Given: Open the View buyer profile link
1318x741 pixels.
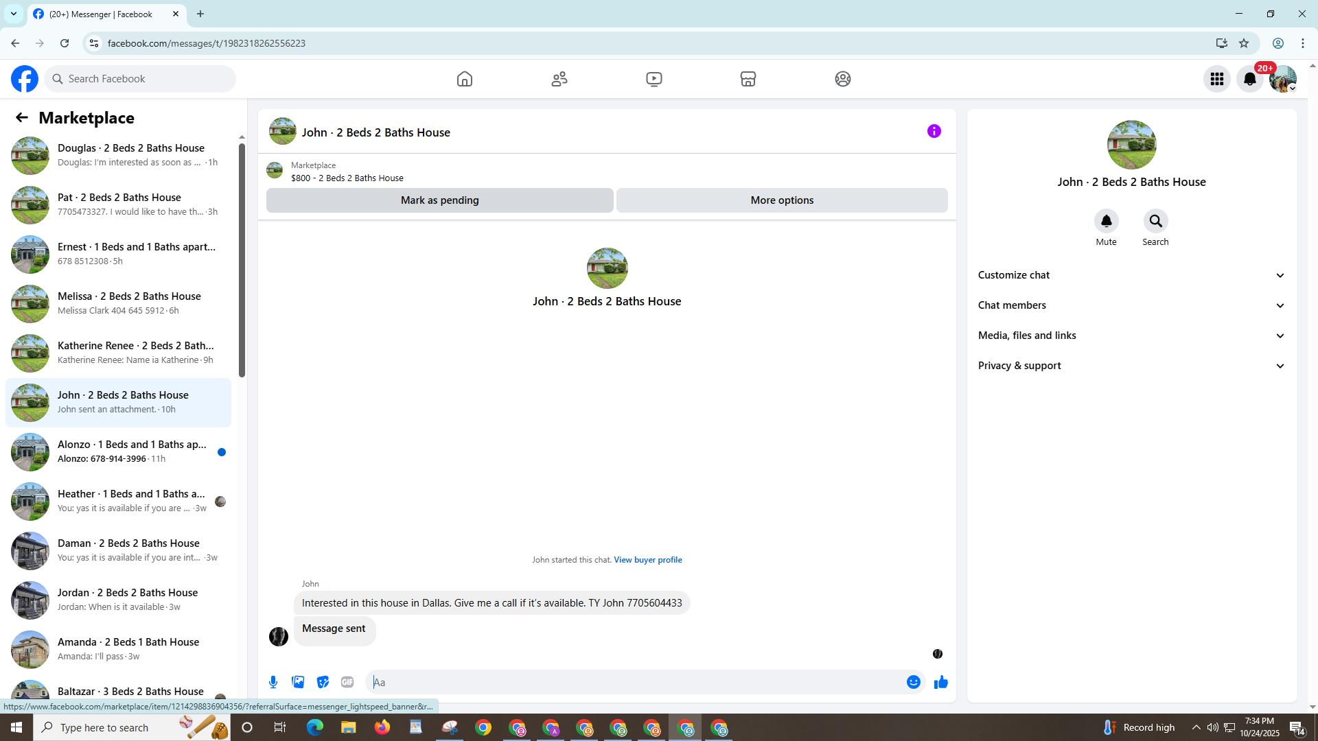Looking at the screenshot, I should [x=647, y=560].
